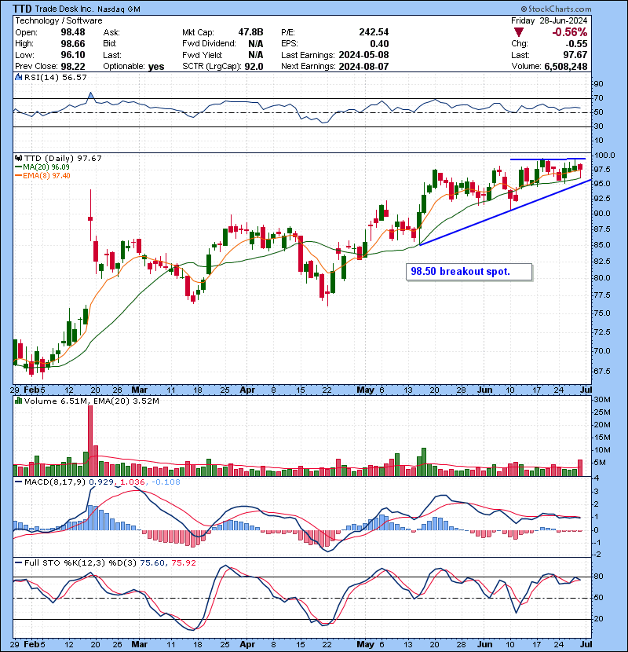Click the MA(20) 96.09 legend text
Viewport: 628px width, 652px height.
point(46,167)
